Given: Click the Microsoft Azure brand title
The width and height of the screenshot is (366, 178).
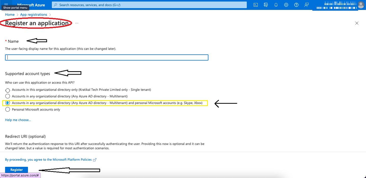Looking at the screenshot, I should [x=31, y=5].
